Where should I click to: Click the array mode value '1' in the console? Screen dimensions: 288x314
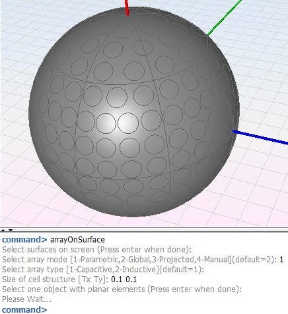(x=281, y=260)
